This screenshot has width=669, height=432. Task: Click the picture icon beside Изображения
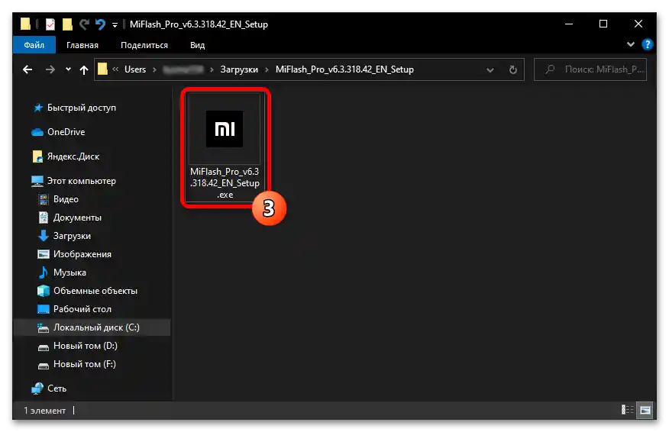pos(43,254)
